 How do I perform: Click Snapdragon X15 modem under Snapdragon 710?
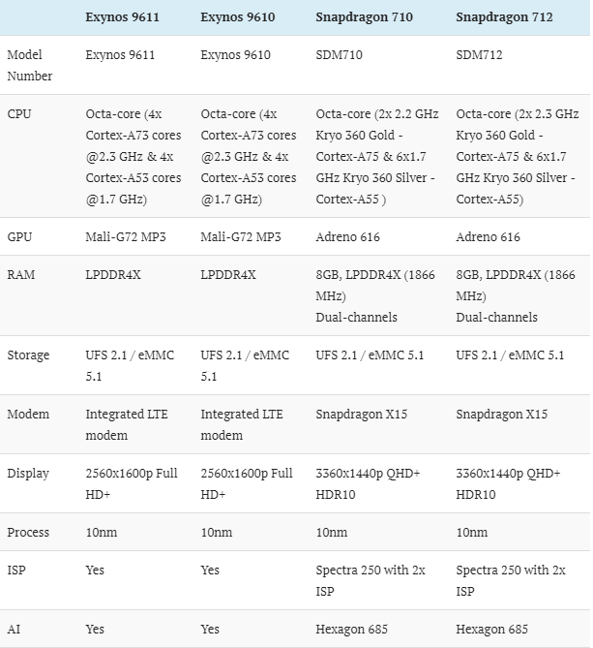pyautogui.click(x=361, y=414)
